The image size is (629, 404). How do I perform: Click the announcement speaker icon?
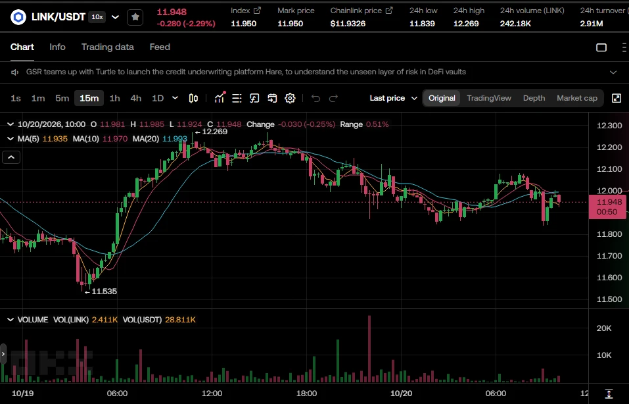point(15,72)
